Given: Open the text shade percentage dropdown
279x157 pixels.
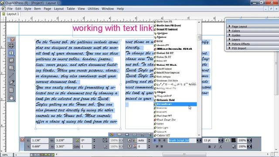Looking at the screenshot, I should [249, 140].
